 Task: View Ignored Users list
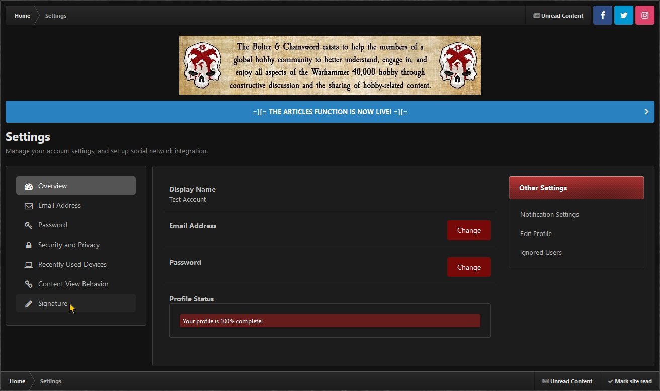(x=541, y=253)
